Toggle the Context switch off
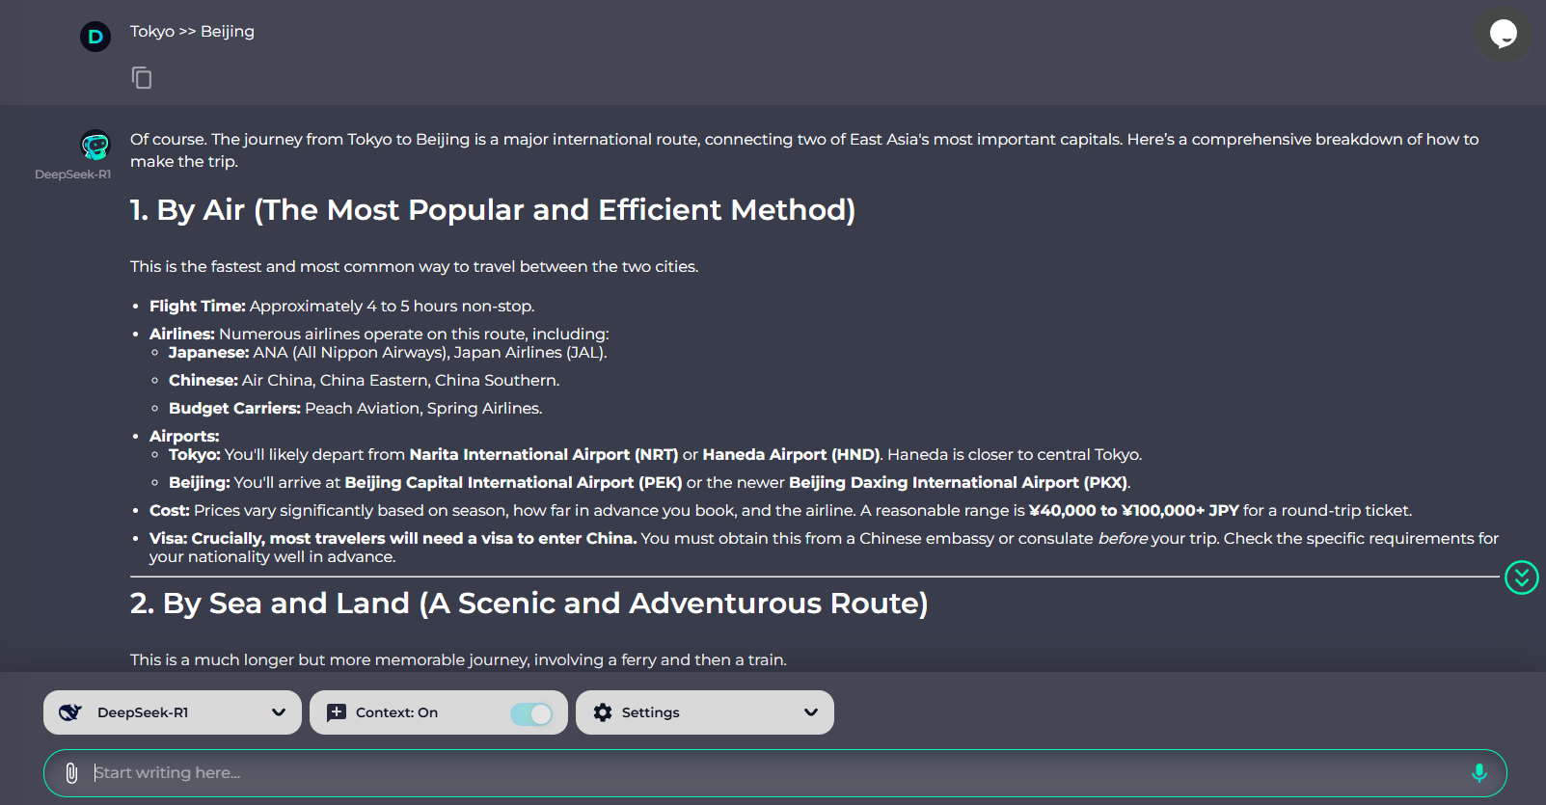The image size is (1546, 805). [531, 713]
